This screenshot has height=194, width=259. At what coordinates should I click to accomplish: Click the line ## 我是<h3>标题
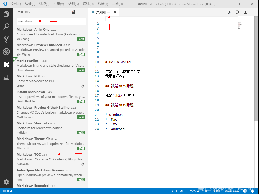coord(119,105)
